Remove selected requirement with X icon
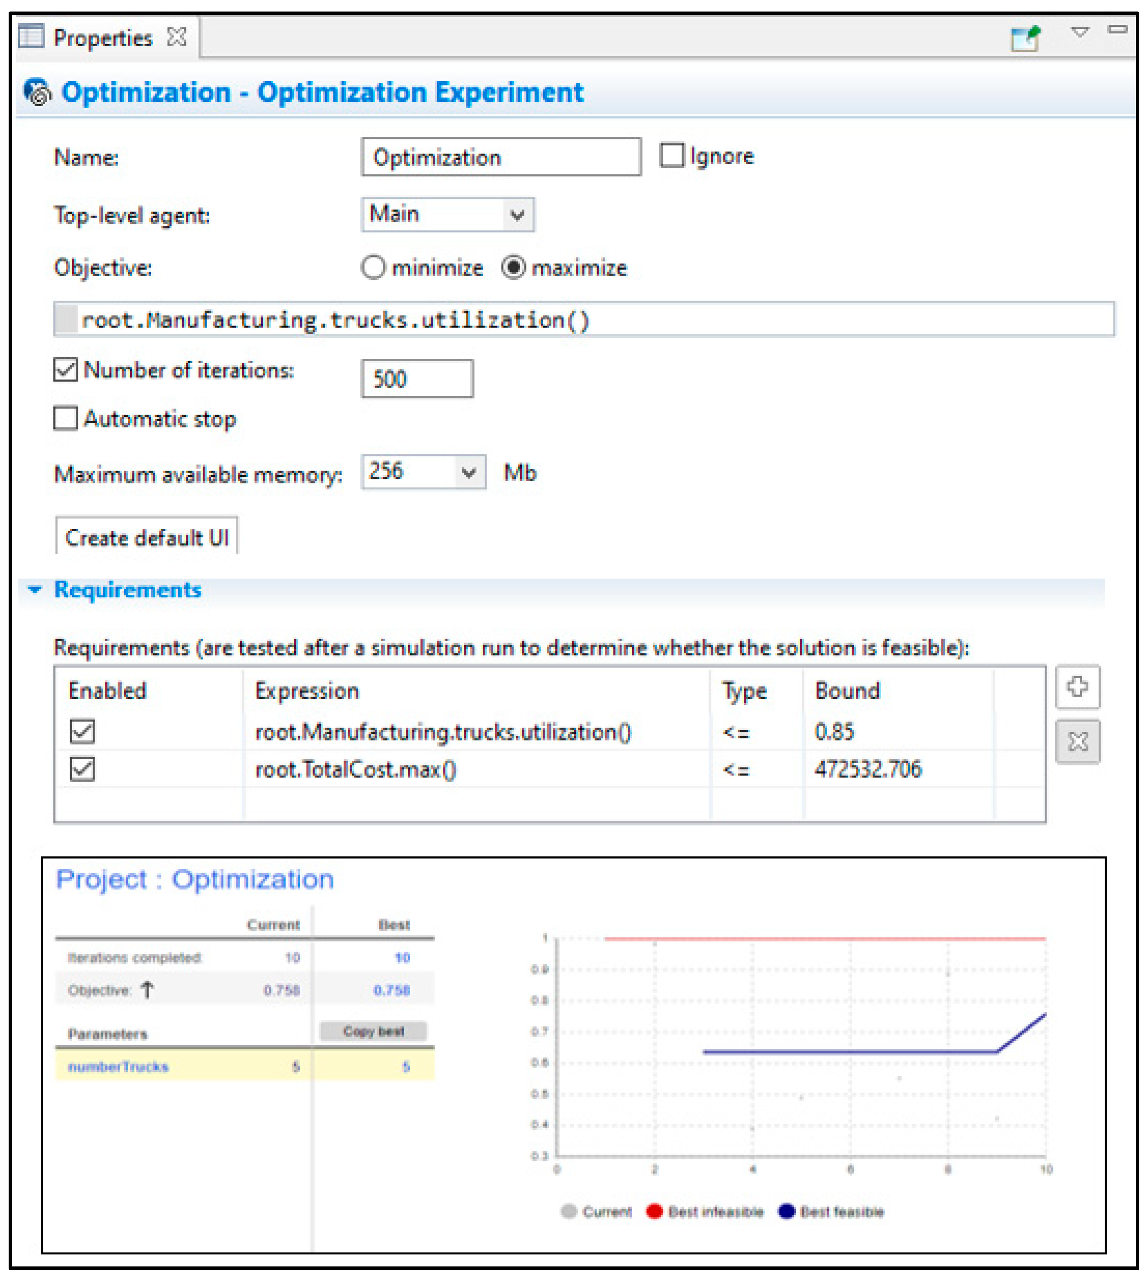This screenshot has width=1146, height=1277. click(x=1078, y=742)
